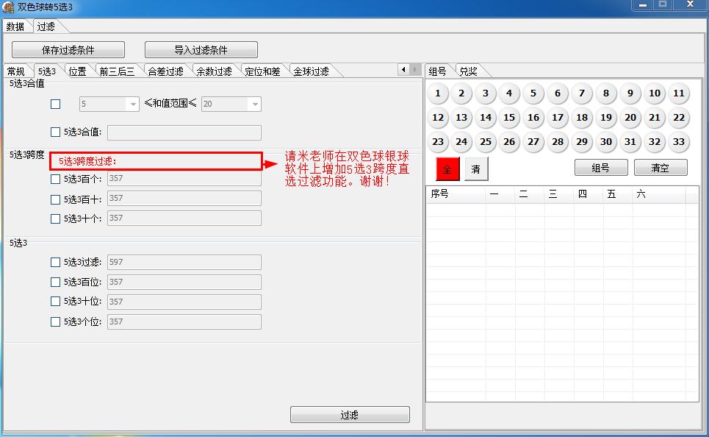Select number ball 14
709x437 pixels.
(486, 118)
